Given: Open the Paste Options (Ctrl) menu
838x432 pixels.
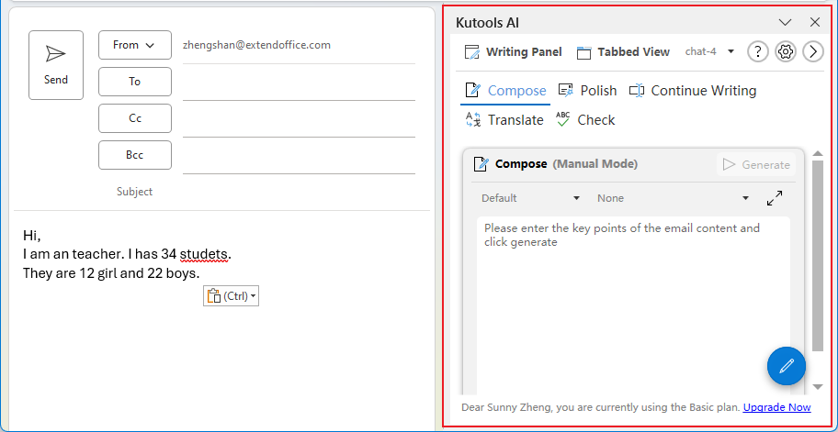Looking at the screenshot, I should click(x=231, y=296).
